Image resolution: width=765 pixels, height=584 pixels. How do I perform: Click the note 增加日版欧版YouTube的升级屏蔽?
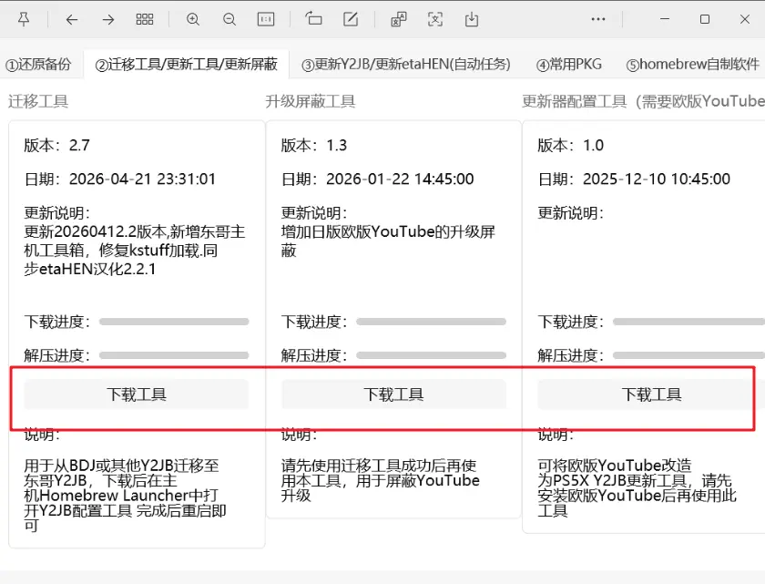(388, 241)
